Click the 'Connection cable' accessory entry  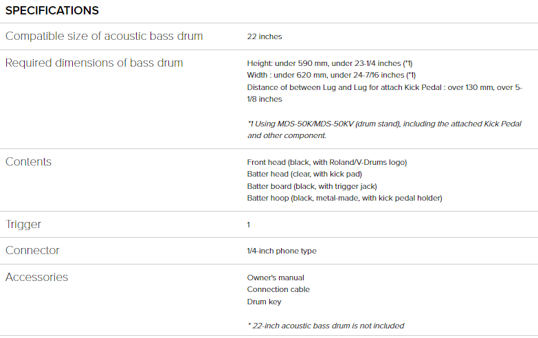tap(278, 289)
